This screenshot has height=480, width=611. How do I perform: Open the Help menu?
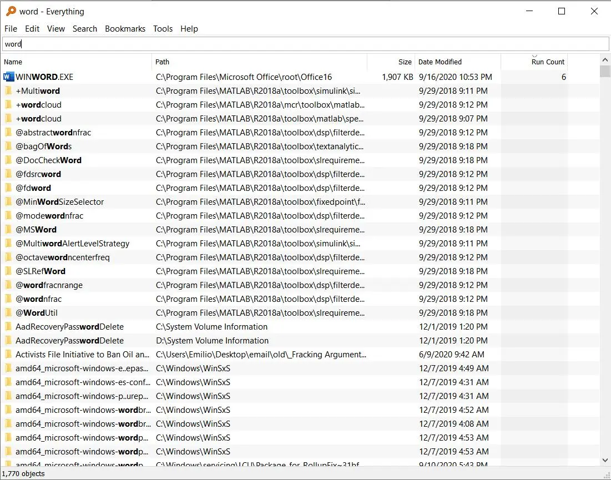[x=189, y=29]
